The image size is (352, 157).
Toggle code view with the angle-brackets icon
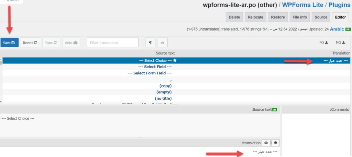163,43
